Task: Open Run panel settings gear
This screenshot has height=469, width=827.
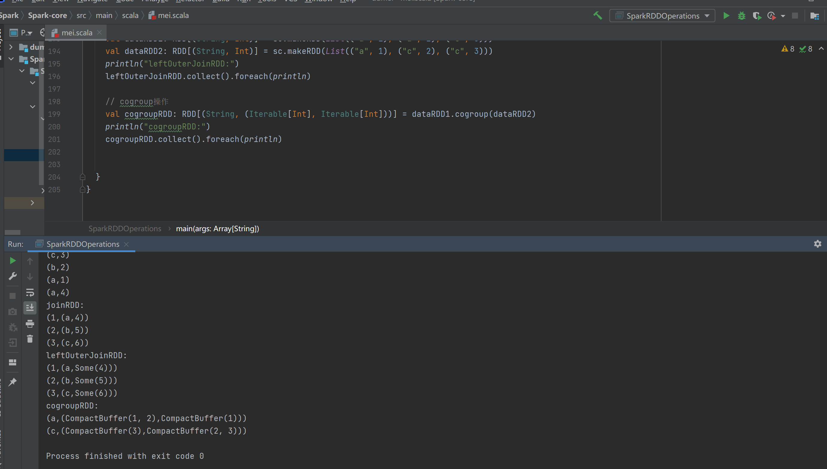Action: click(817, 244)
